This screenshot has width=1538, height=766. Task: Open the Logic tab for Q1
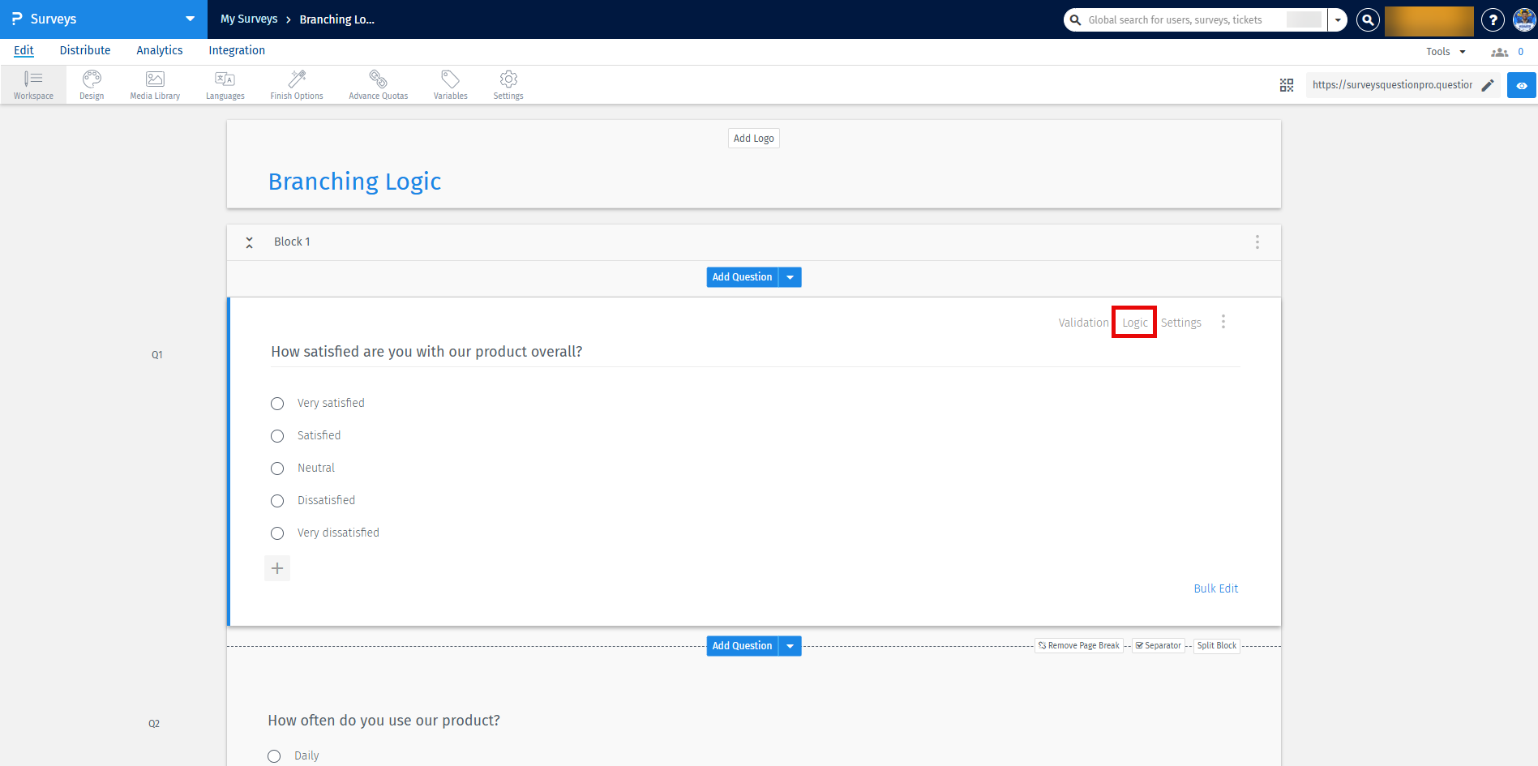[x=1133, y=322]
